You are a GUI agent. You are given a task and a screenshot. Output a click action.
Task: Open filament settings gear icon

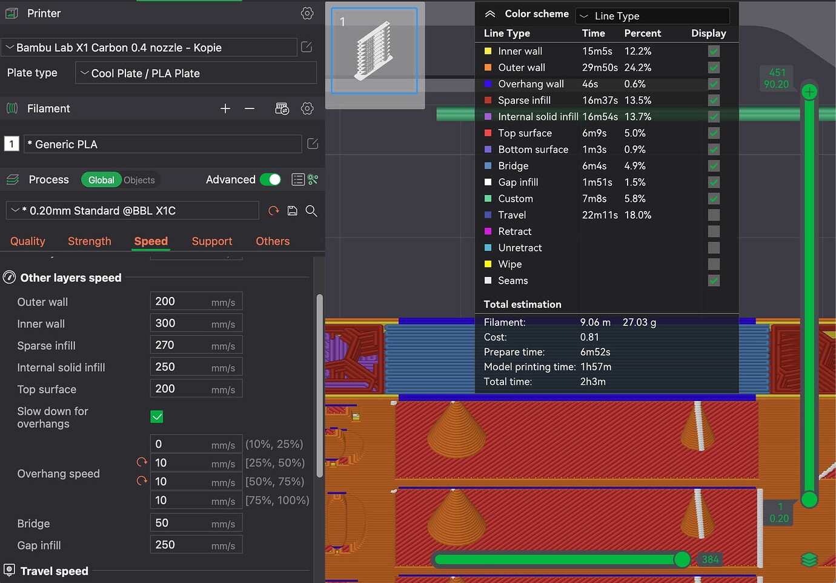[307, 108]
